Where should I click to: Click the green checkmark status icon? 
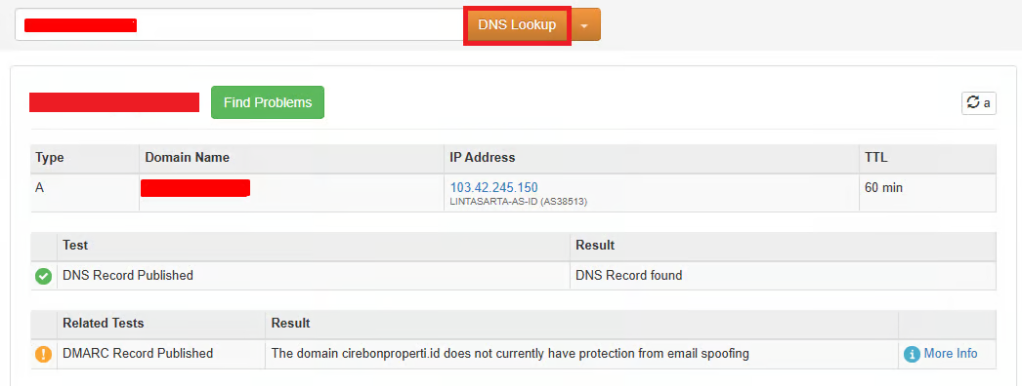coord(43,276)
